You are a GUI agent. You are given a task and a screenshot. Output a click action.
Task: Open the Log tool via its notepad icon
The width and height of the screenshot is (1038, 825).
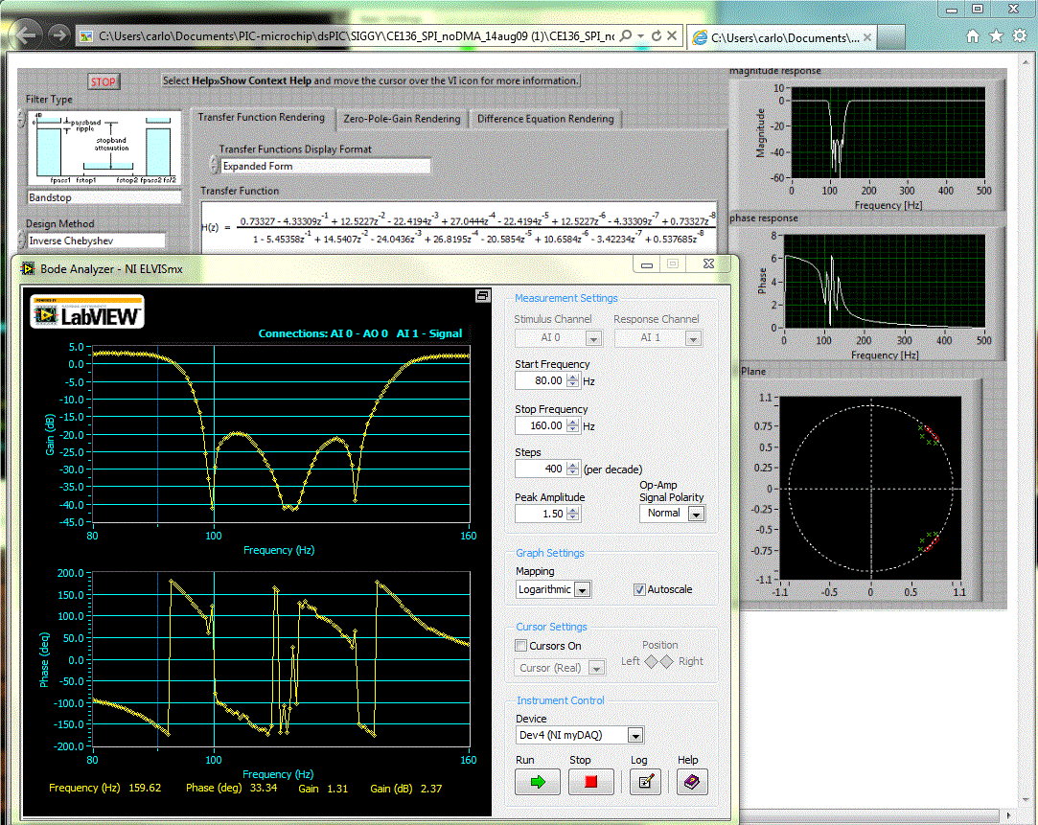tap(645, 781)
